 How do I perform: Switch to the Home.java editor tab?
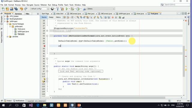[x=140, y=14]
